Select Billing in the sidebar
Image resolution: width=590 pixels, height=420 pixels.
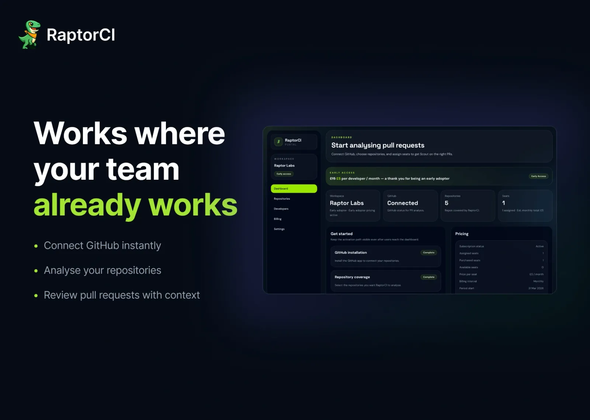(x=278, y=219)
